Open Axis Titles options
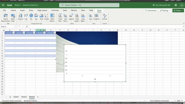 coord(66,18)
